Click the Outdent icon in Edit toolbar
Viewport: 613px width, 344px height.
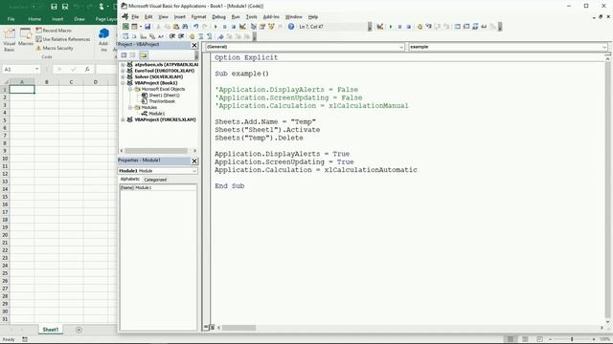click(x=181, y=36)
